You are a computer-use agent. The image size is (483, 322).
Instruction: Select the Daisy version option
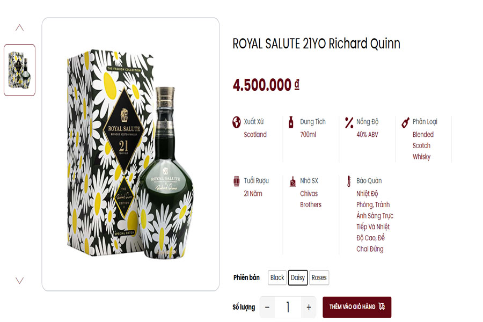pos(298,277)
